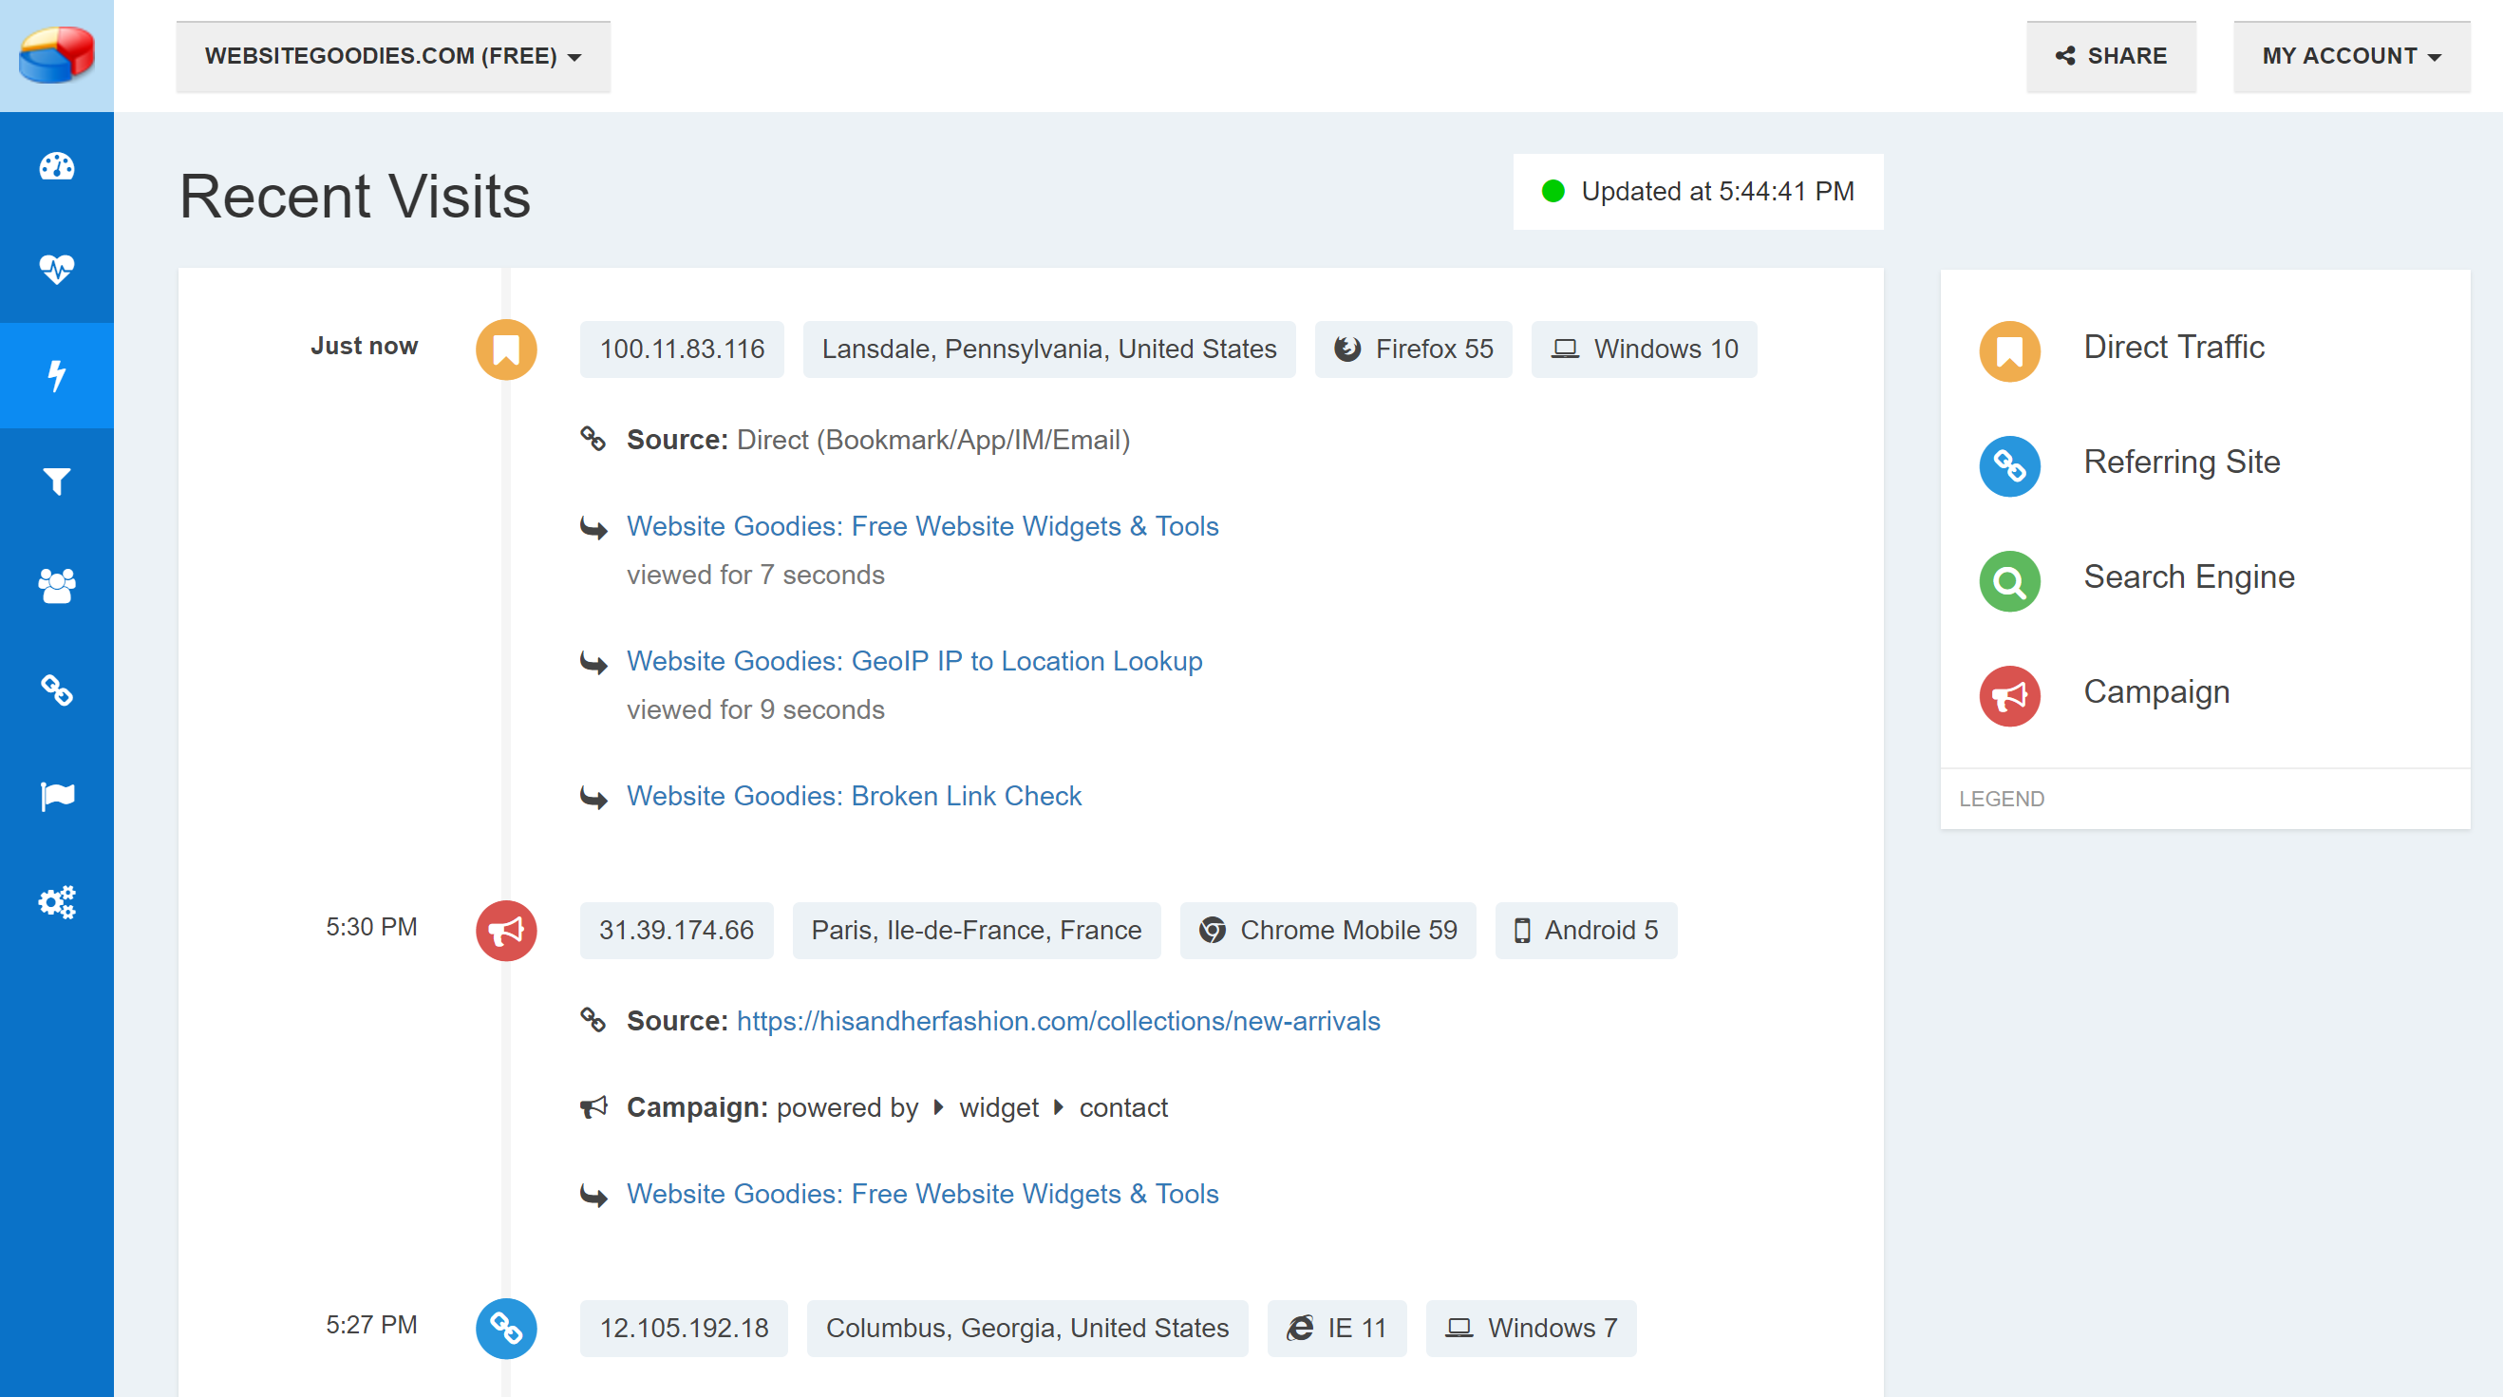Open the Broken Link Check page link

(x=853, y=796)
